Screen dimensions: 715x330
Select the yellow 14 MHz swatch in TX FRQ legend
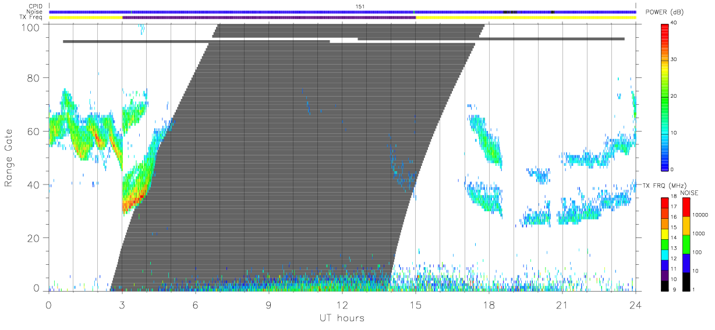665,235
